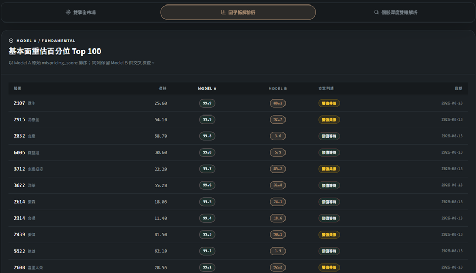The height and width of the screenshot is (273, 476).
Task: Click date 2026-08-13 in the 2614 row
Action: tap(452, 201)
